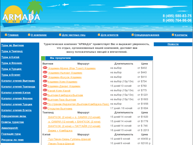Open Туры во Вьетнам sidebar link

pos(12,45)
